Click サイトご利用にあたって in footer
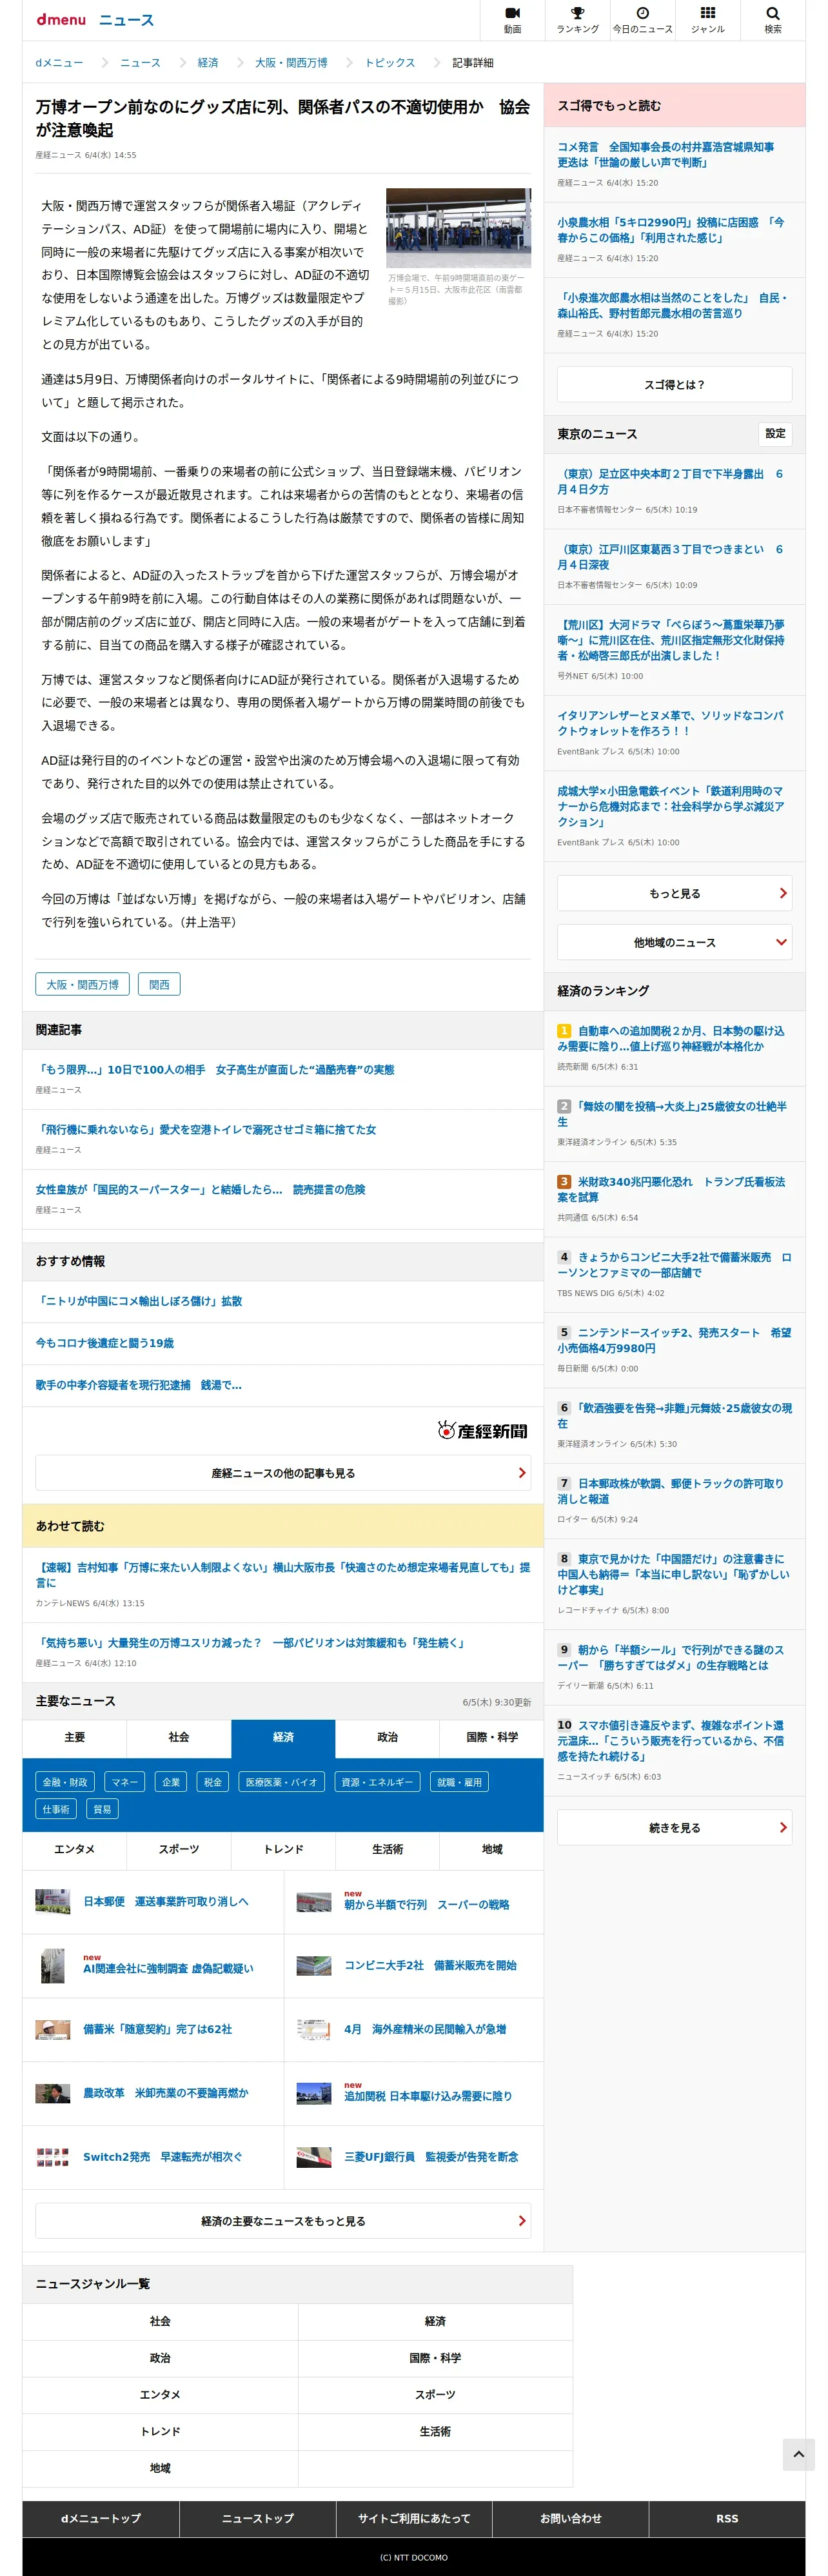The width and height of the screenshot is (828, 2576). 414,2518
